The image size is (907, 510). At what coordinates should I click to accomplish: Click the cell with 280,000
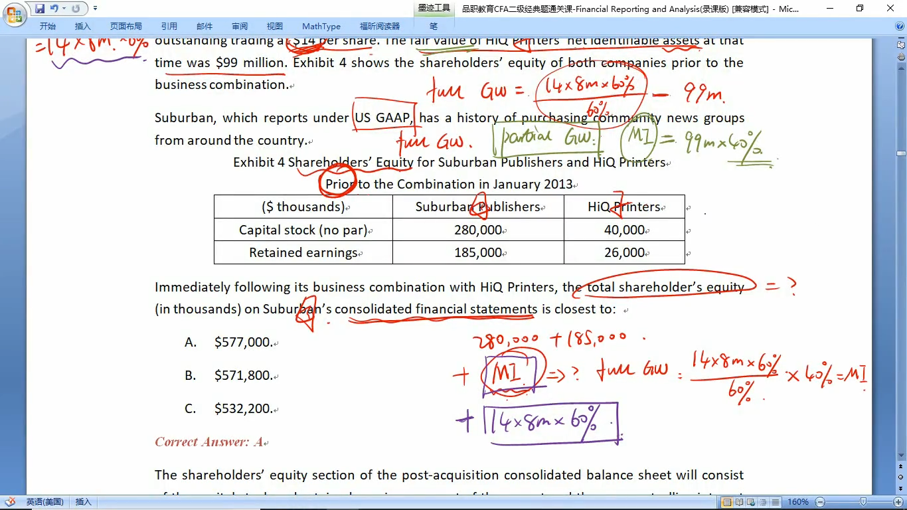(478, 230)
